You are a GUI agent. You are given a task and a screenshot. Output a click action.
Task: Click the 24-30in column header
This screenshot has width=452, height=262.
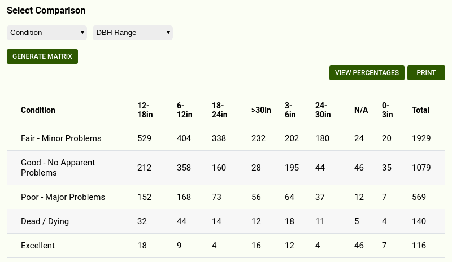tap(323, 110)
